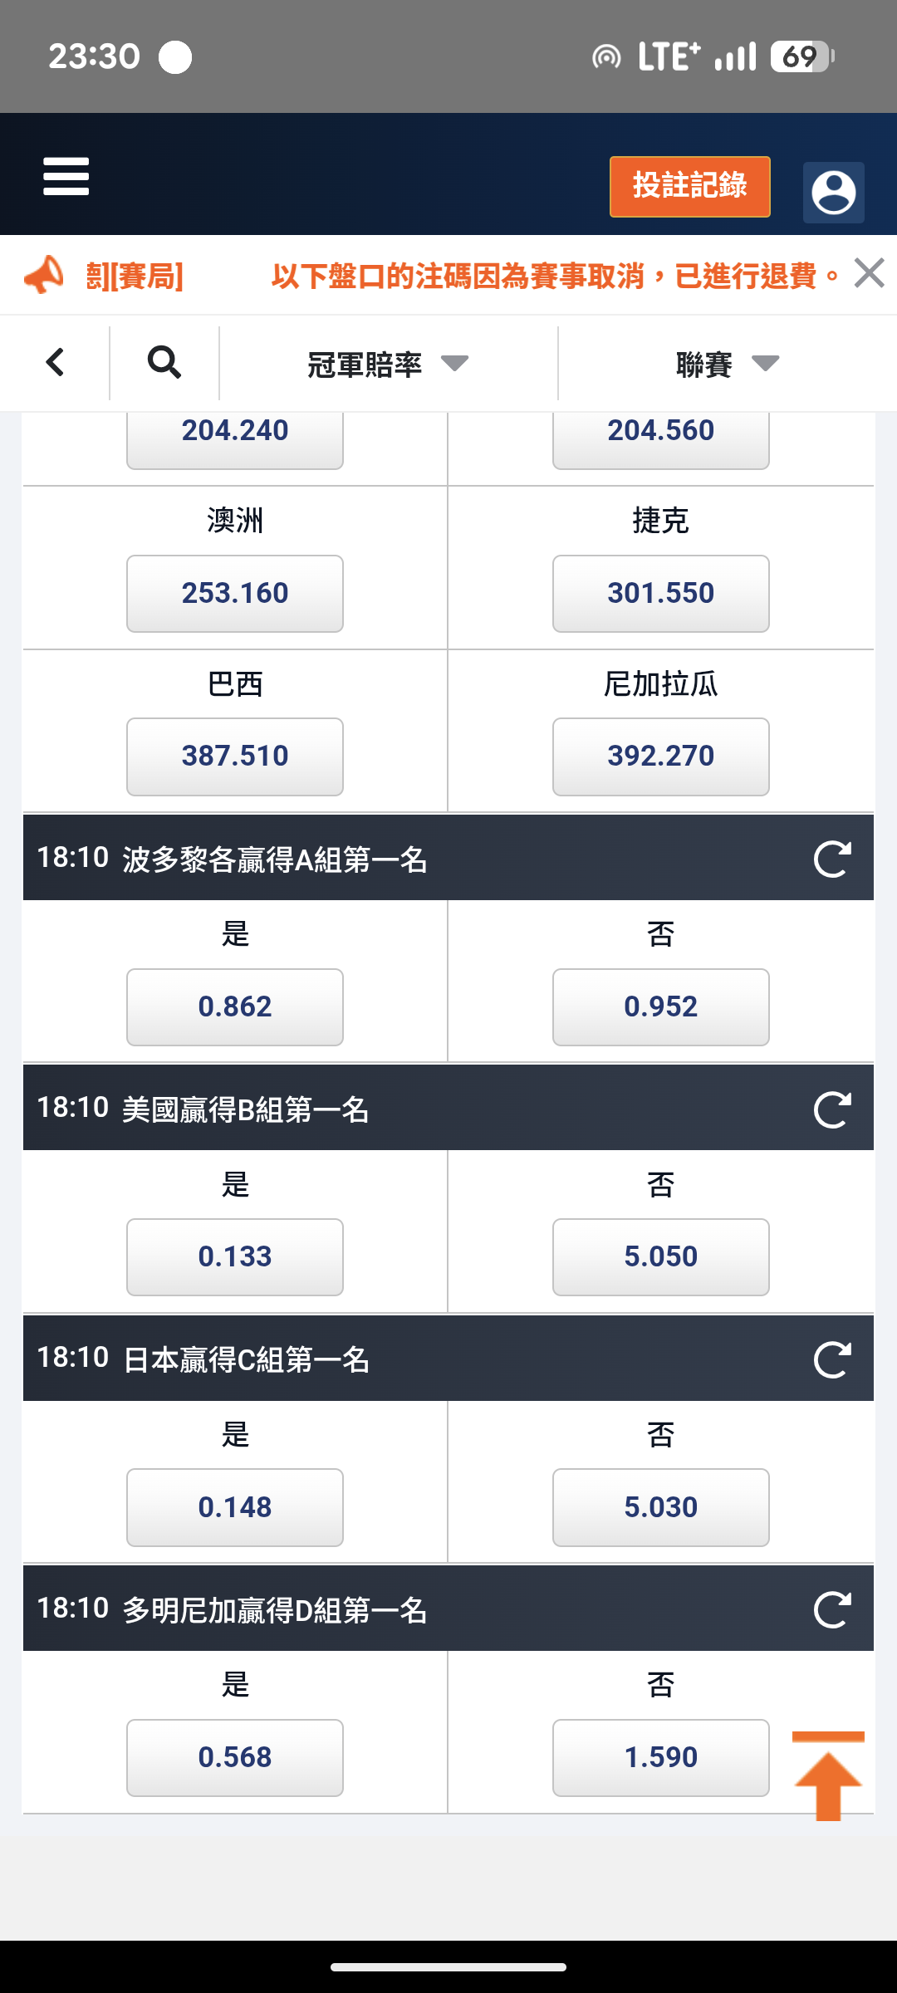Image resolution: width=897 pixels, height=1993 pixels.
Task: Tap the back arrow icon
Action: pos(56,362)
